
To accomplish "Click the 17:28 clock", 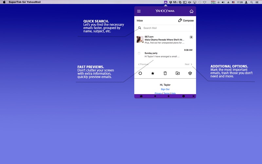I will 240,2.
